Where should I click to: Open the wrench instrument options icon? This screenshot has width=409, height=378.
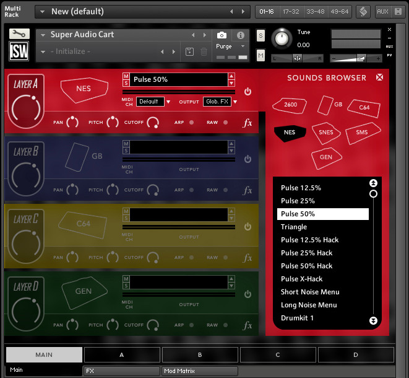point(19,33)
